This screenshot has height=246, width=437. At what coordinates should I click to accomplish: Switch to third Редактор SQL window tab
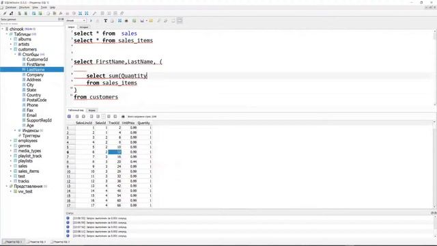coord(61,242)
